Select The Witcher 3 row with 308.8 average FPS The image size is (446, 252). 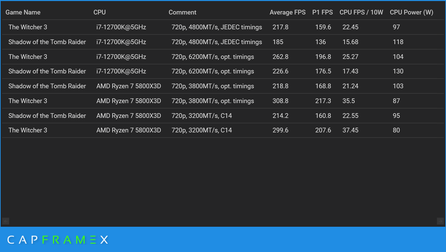click(x=223, y=101)
